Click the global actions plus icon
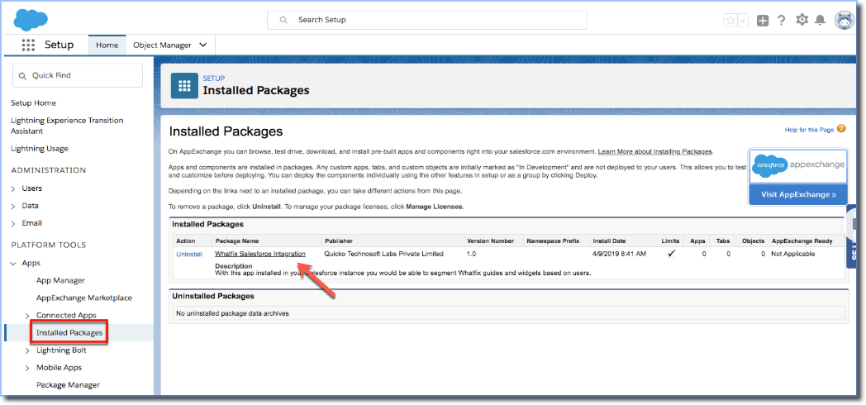Image resolution: width=866 pixels, height=405 pixels. (763, 21)
